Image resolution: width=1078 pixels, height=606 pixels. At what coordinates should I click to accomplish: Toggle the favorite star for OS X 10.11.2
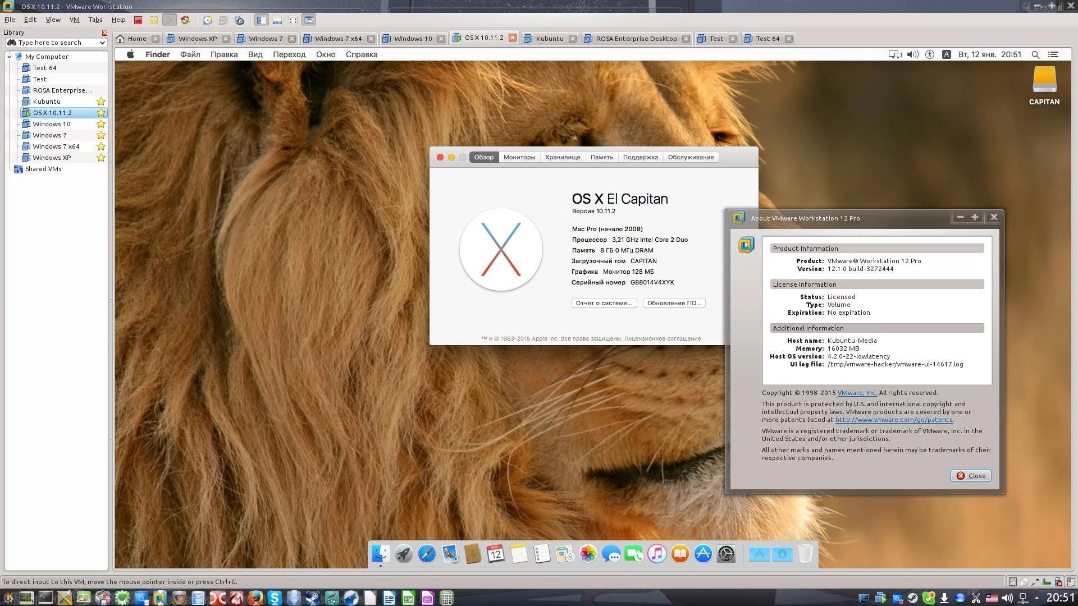click(x=101, y=113)
